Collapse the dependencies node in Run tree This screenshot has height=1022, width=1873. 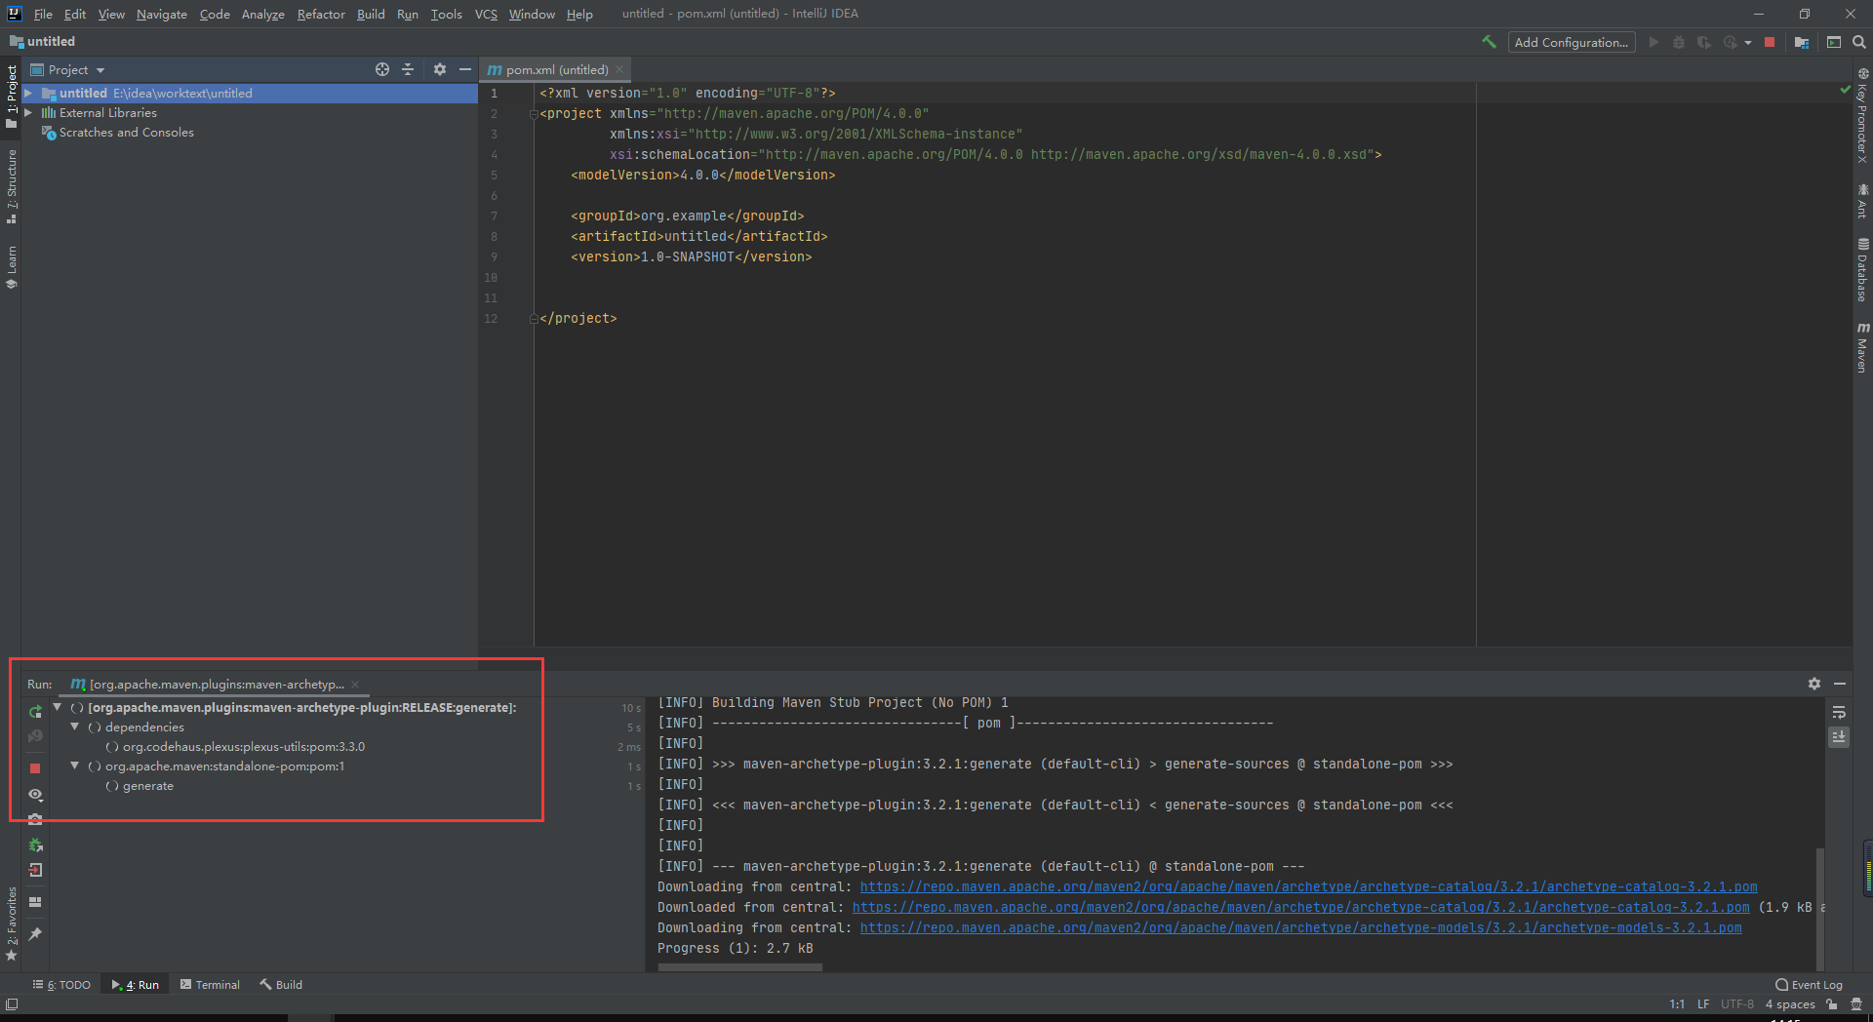(x=74, y=727)
